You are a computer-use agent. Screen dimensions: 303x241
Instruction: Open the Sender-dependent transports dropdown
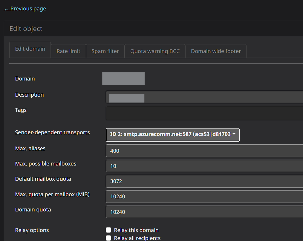[170, 135]
